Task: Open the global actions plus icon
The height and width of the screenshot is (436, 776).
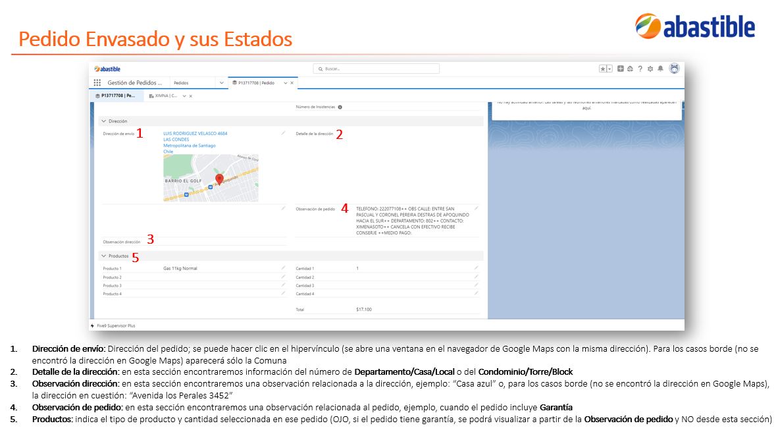Action: [620, 69]
